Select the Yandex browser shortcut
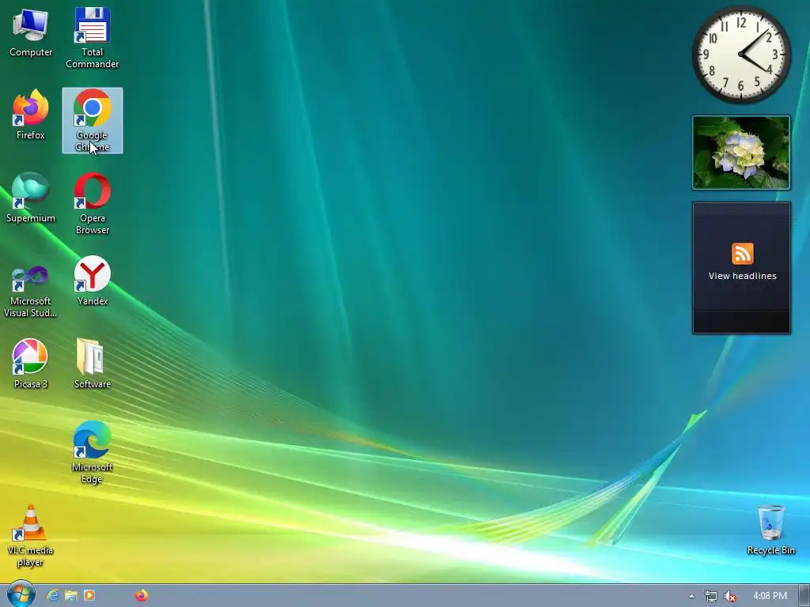 point(93,281)
